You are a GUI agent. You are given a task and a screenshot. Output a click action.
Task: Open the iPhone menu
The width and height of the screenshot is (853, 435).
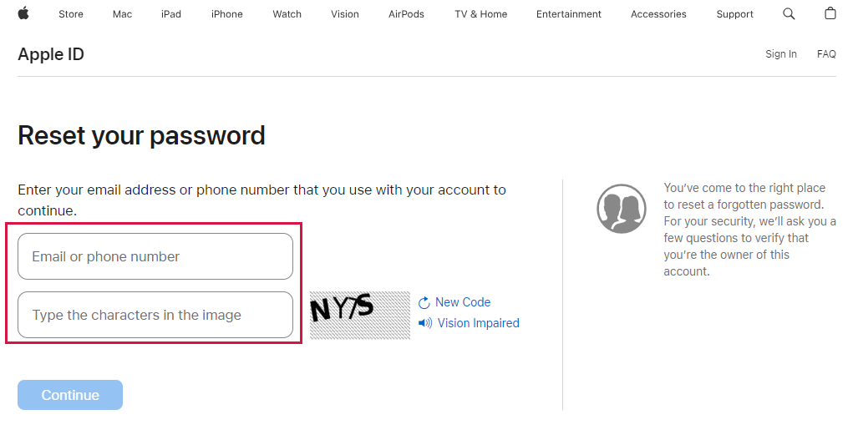pos(227,14)
